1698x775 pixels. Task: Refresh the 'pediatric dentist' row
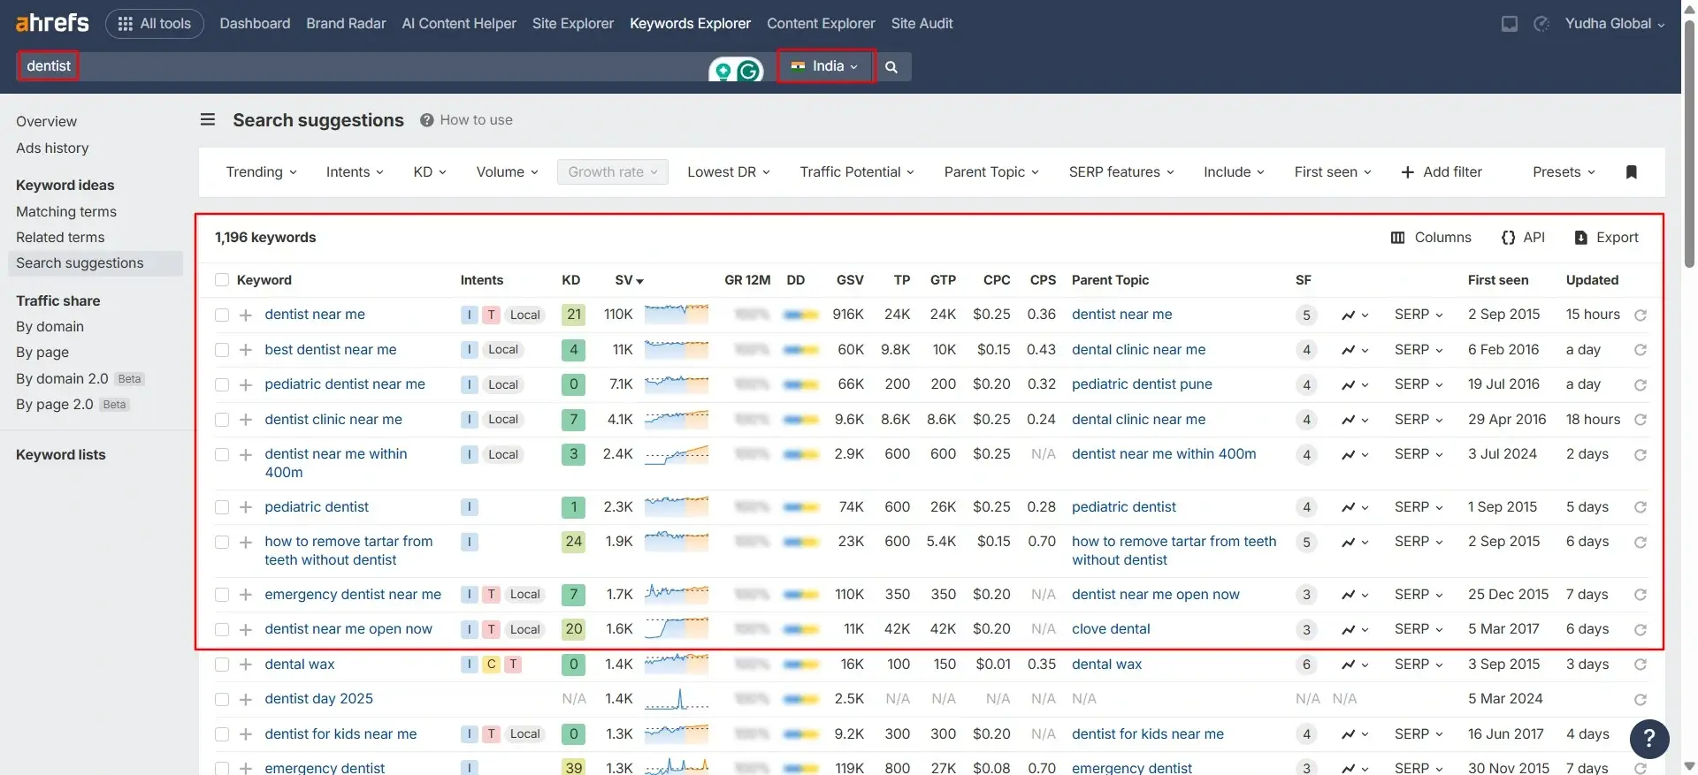[x=1641, y=507]
